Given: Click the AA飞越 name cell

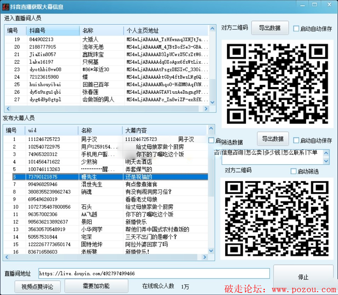Looking at the screenshot, I should (x=89, y=214).
